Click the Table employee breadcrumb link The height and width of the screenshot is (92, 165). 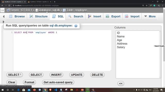pyautogui.click(x=77, y=10)
